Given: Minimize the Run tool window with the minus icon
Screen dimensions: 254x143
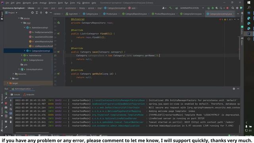Looking at the screenshot, I should [x=238, y=89].
